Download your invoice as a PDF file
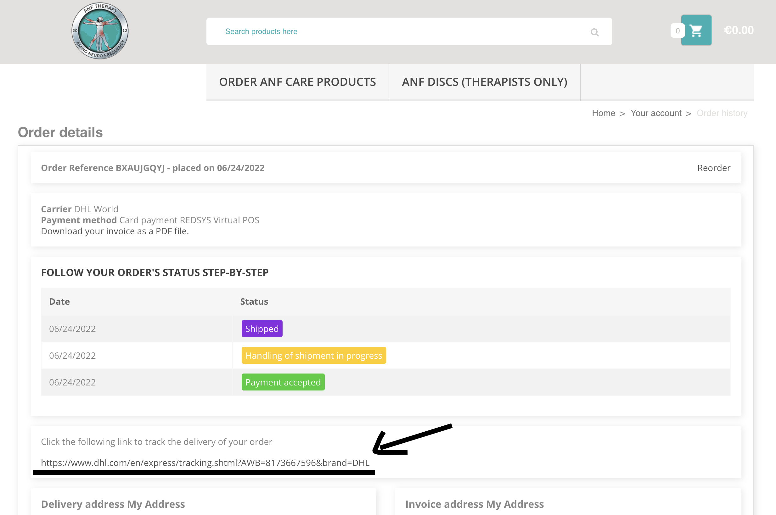 (x=115, y=231)
